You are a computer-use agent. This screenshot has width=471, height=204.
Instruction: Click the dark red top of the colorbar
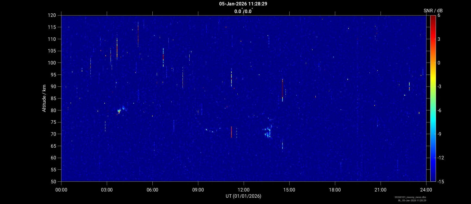click(433, 17)
